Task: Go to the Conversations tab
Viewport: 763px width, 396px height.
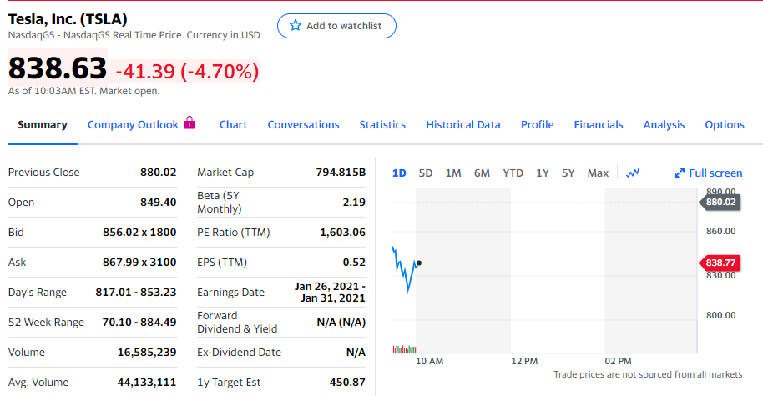Action: (303, 125)
